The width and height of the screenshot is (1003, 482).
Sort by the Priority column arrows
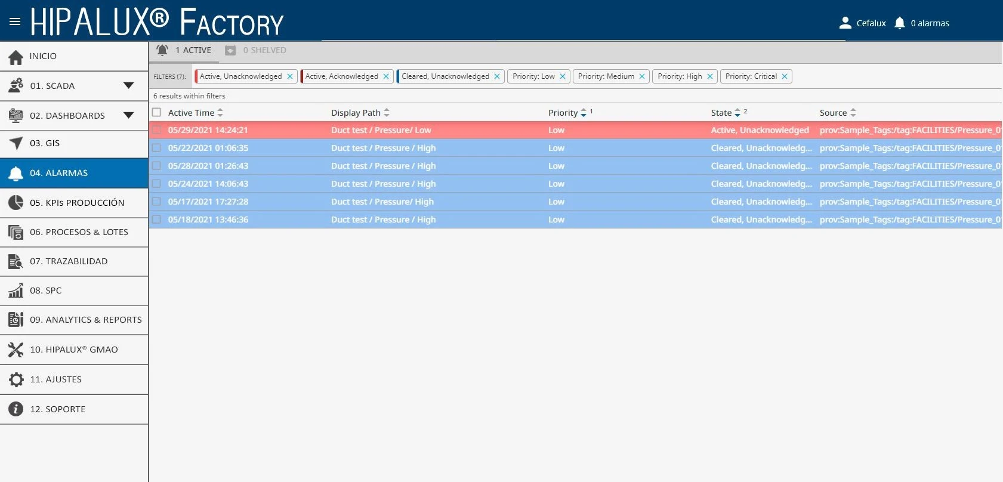584,113
